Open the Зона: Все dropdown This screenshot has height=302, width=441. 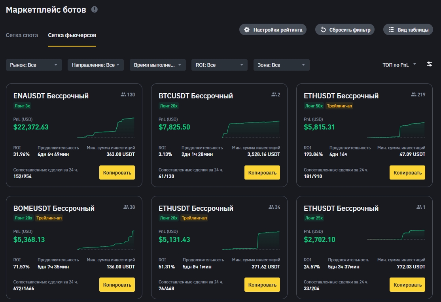pyautogui.click(x=282, y=65)
